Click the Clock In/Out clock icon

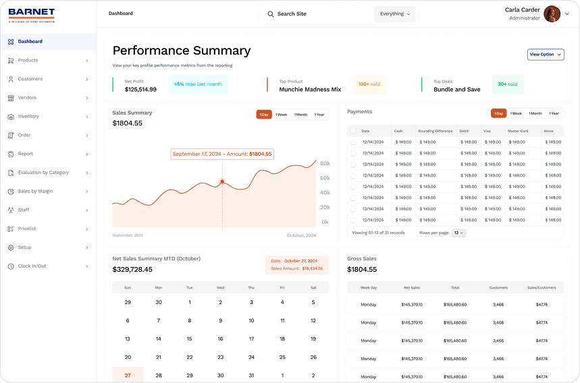click(x=11, y=266)
